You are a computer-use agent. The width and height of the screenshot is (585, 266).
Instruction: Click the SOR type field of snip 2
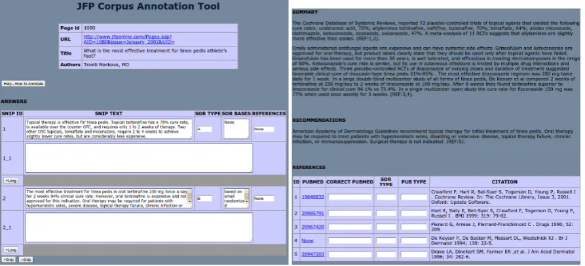coord(204,199)
